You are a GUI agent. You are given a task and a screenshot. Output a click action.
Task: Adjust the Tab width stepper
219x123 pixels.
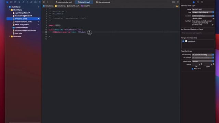202,64
